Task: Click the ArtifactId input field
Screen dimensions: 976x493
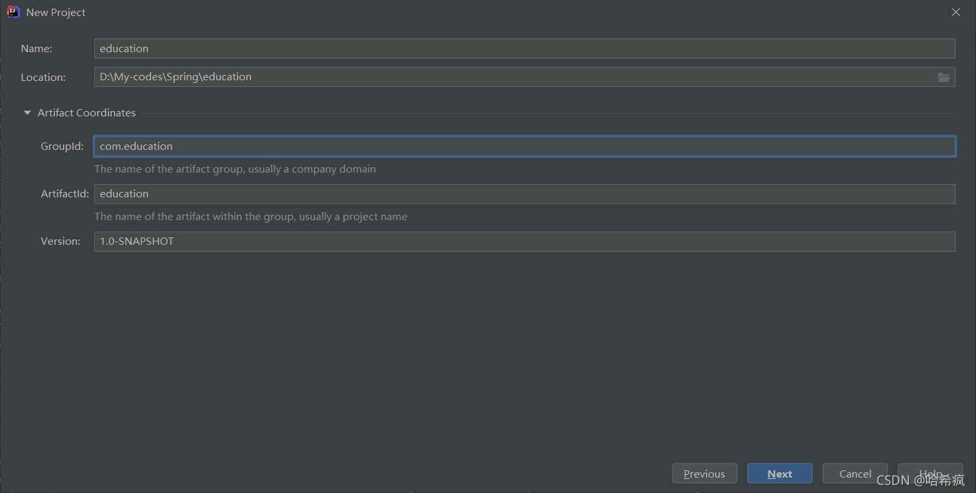Action: (x=524, y=194)
